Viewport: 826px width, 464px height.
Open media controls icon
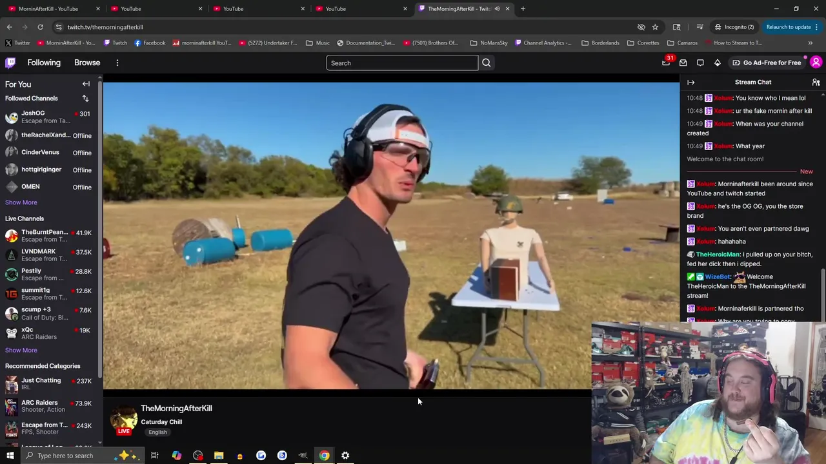click(700, 27)
